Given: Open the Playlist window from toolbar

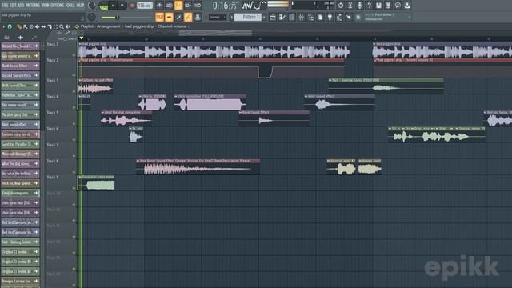Looking at the screenshot, I should [273, 17].
